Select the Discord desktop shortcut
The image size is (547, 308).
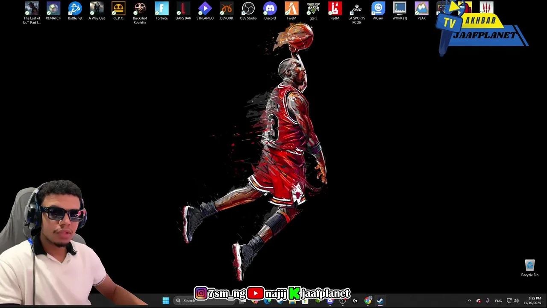(270, 11)
